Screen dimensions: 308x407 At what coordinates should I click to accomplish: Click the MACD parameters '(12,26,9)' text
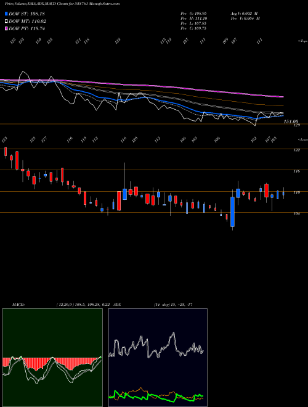tap(65, 305)
